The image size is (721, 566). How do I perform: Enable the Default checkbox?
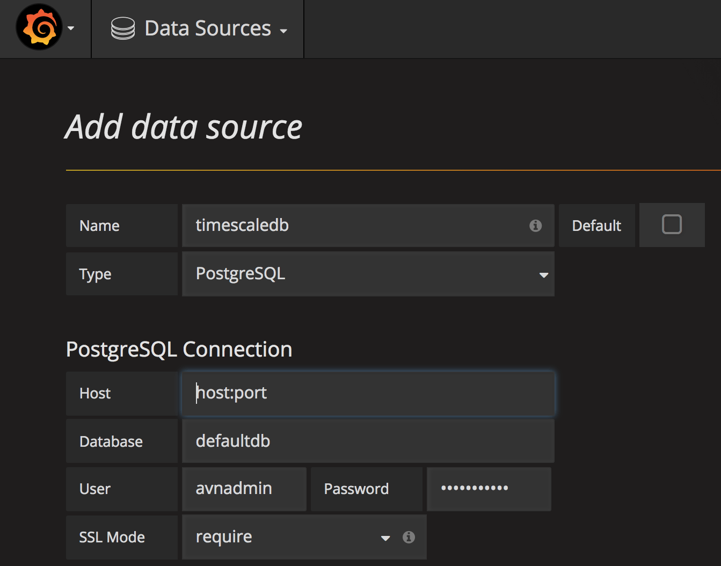coord(672,224)
